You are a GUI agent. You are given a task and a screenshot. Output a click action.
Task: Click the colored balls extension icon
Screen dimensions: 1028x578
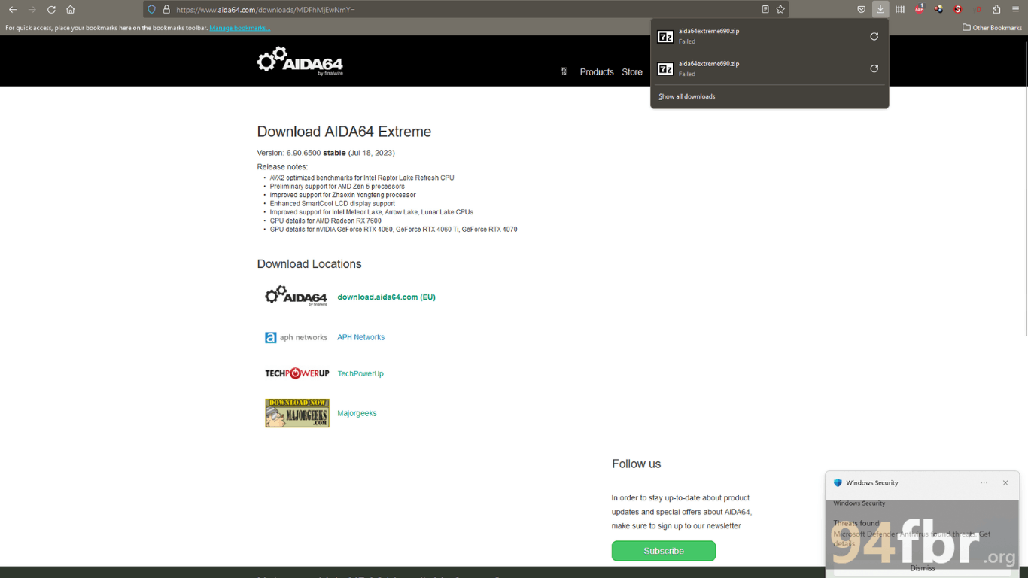pyautogui.click(x=938, y=9)
